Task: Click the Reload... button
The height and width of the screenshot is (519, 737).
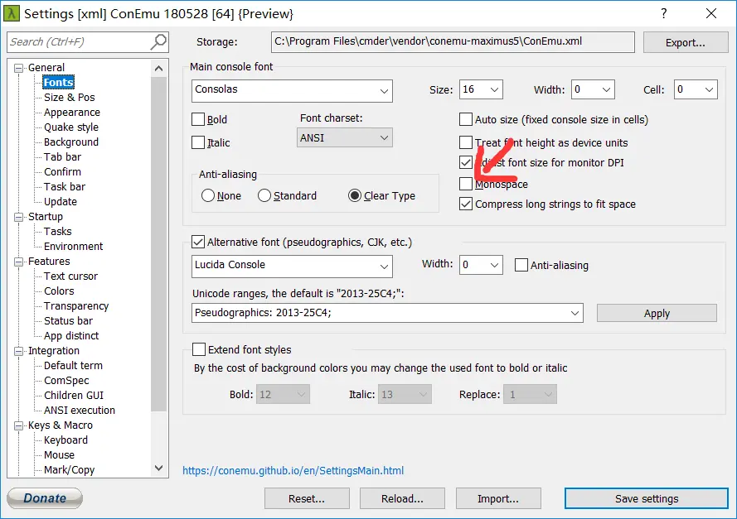Action: pos(402,498)
